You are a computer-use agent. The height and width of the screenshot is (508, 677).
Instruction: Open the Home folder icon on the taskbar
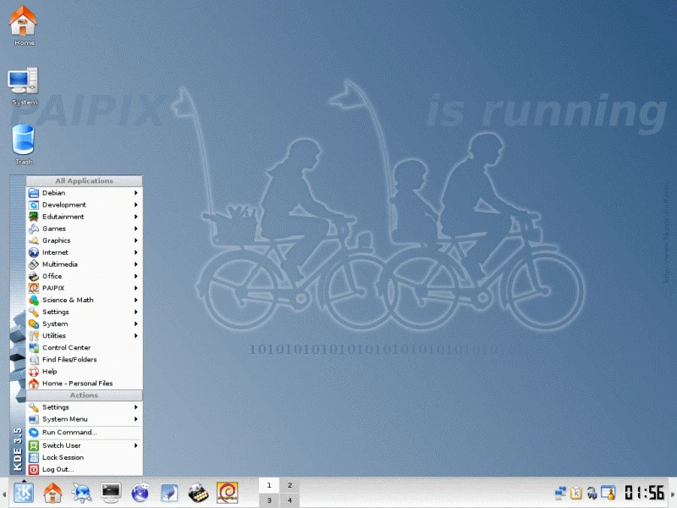click(x=52, y=491)
